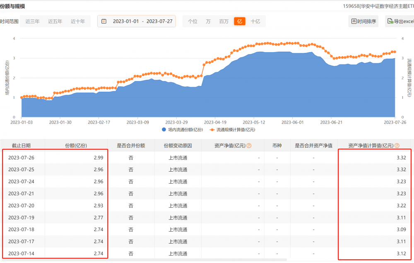Click the date cell 2023-07-24
This screenshot has height=263, width=414.
[x=21, y=182]
